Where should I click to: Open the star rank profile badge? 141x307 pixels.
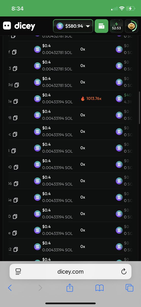(x=131, y=26)
